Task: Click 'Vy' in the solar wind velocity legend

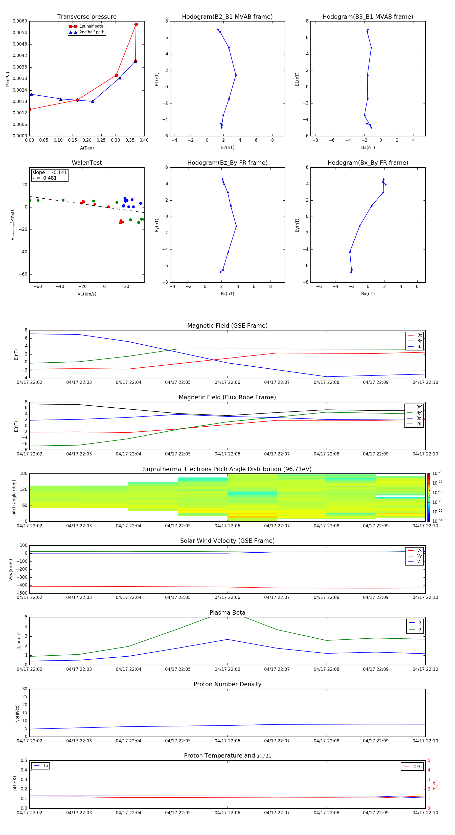Action: [x=415, y=556]
